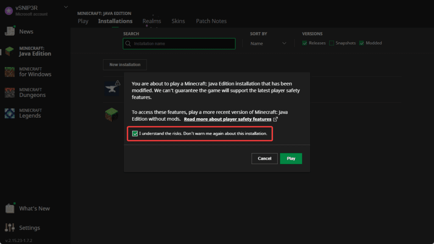Click the What's New clipboard icon

pyautogui.click(x=10, y=208)
